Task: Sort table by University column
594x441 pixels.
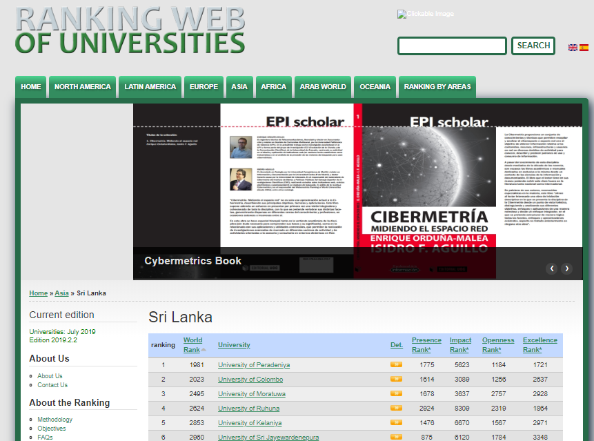Action: click(234, 345)
